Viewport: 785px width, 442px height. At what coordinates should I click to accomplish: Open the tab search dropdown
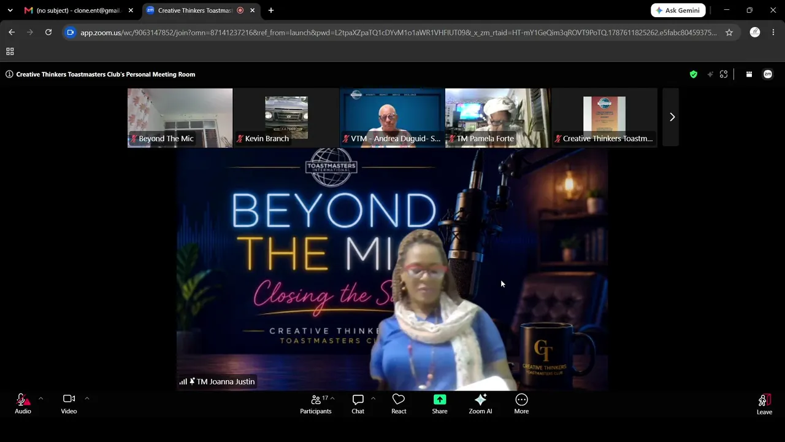[x=10, y=10]
